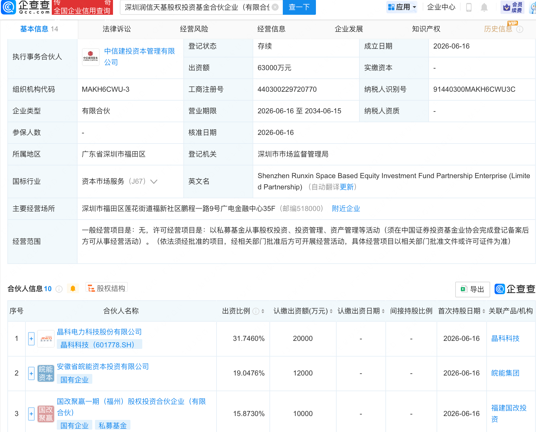
Task: Click the 查一下 search button
Action: pos(299,7)
